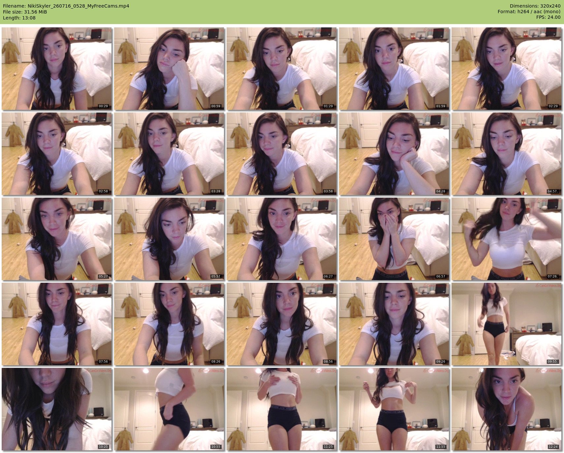
Task: Select the frame at 10:25
Action: pos(57,409)
